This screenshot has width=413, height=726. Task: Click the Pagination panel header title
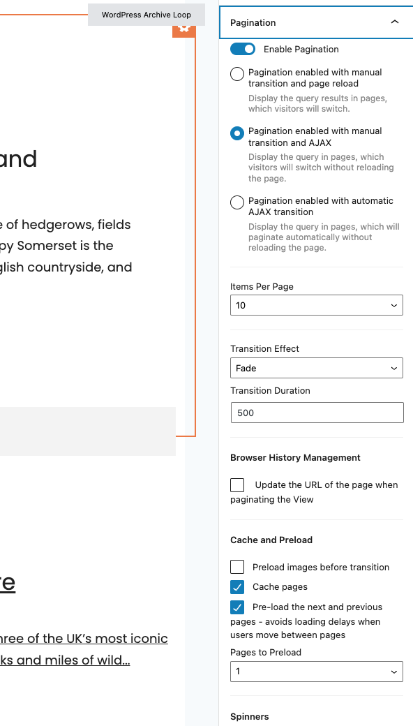[x=253, y=22]
